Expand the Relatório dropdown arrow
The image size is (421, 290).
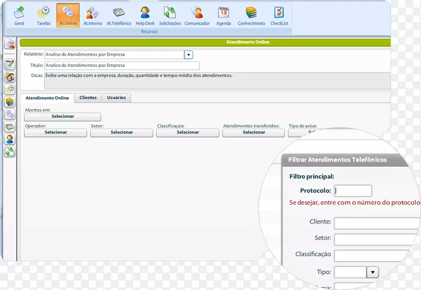[x=188, y=54]
